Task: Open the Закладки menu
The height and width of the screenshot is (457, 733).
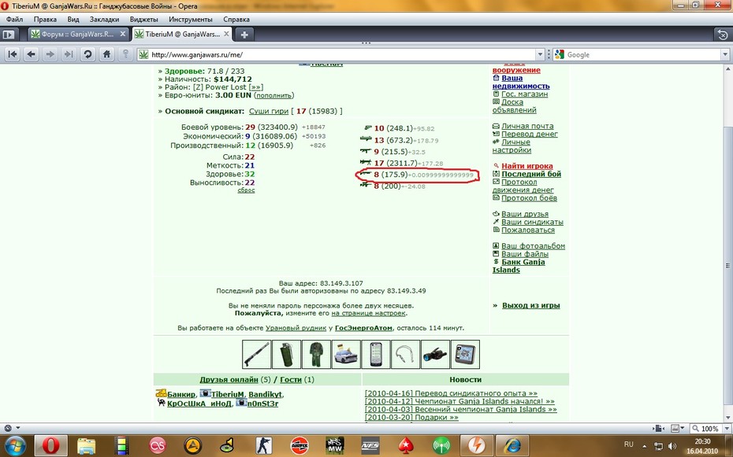Action: click(104, 20)
